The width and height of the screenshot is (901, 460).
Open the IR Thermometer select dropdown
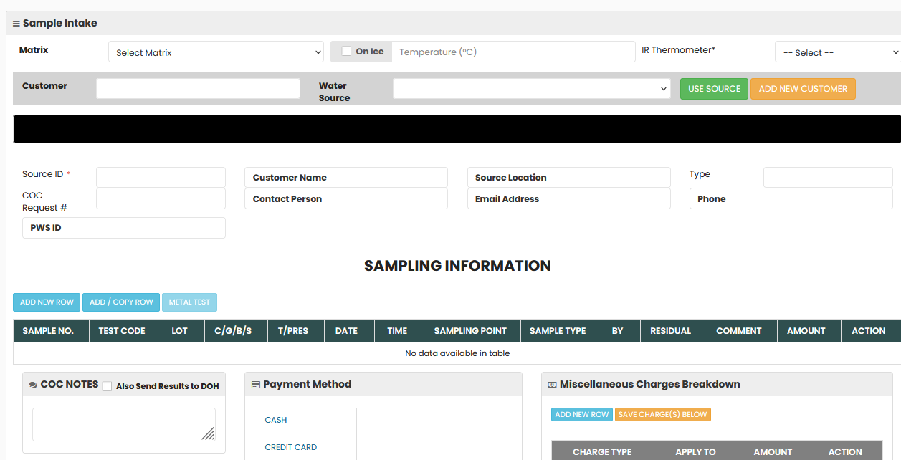838,52
